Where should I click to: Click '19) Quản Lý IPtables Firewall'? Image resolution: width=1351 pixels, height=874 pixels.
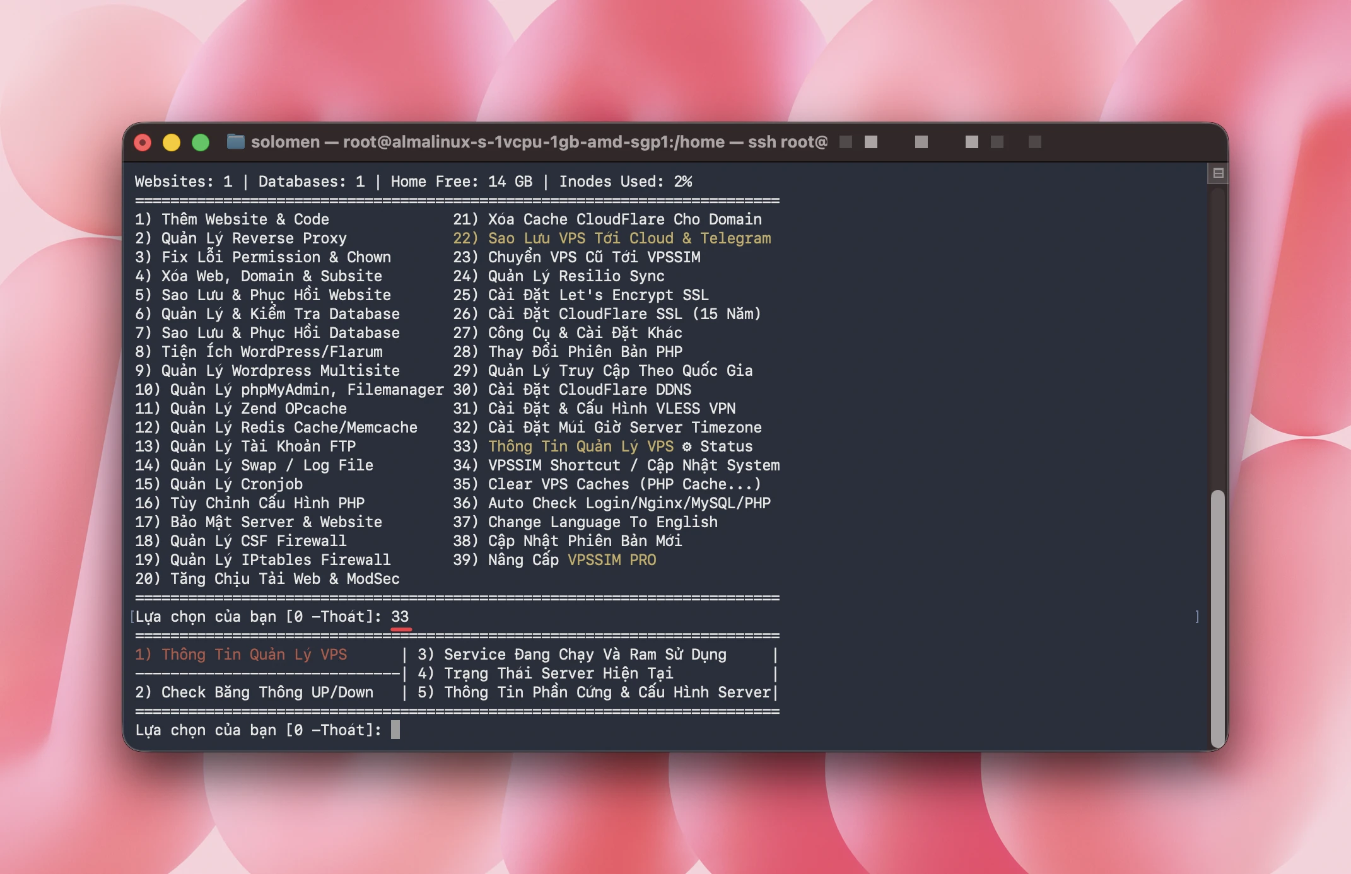click(x=263, y=560)
